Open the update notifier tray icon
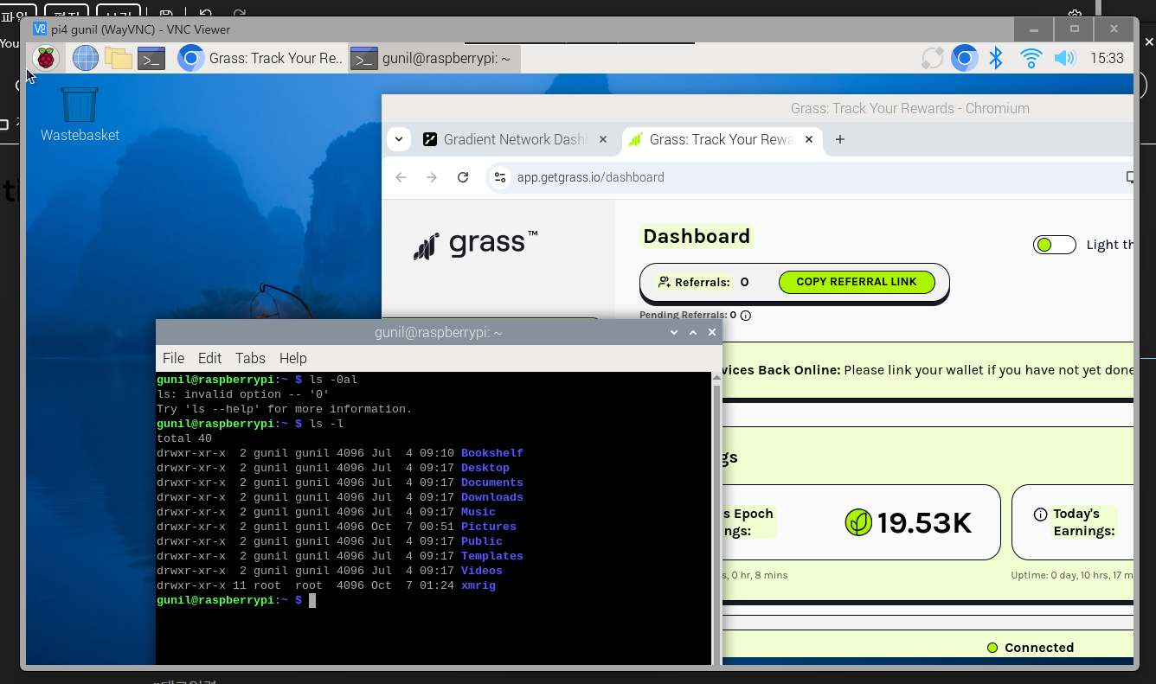Viewport: 1156px width, 684px height. [933, 58]
